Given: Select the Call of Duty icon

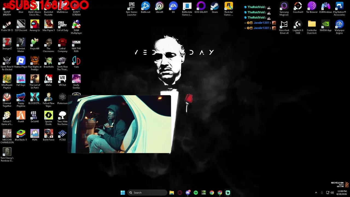Looking at the screenshot, I should point(62,26).
